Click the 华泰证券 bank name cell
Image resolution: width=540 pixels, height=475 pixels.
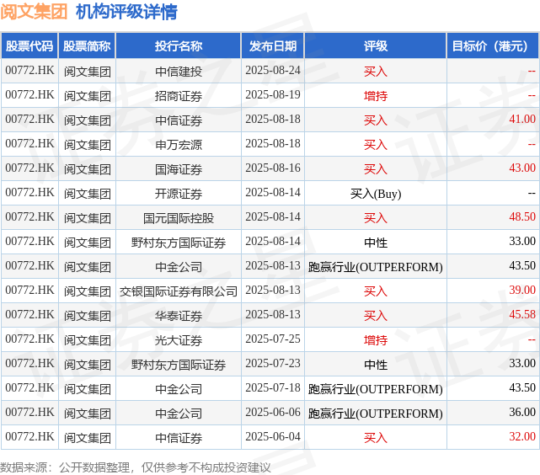click(179, 316)
